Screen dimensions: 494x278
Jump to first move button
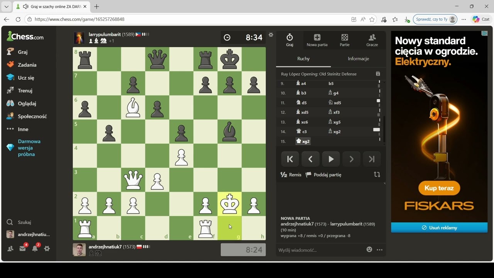[290, 159]
